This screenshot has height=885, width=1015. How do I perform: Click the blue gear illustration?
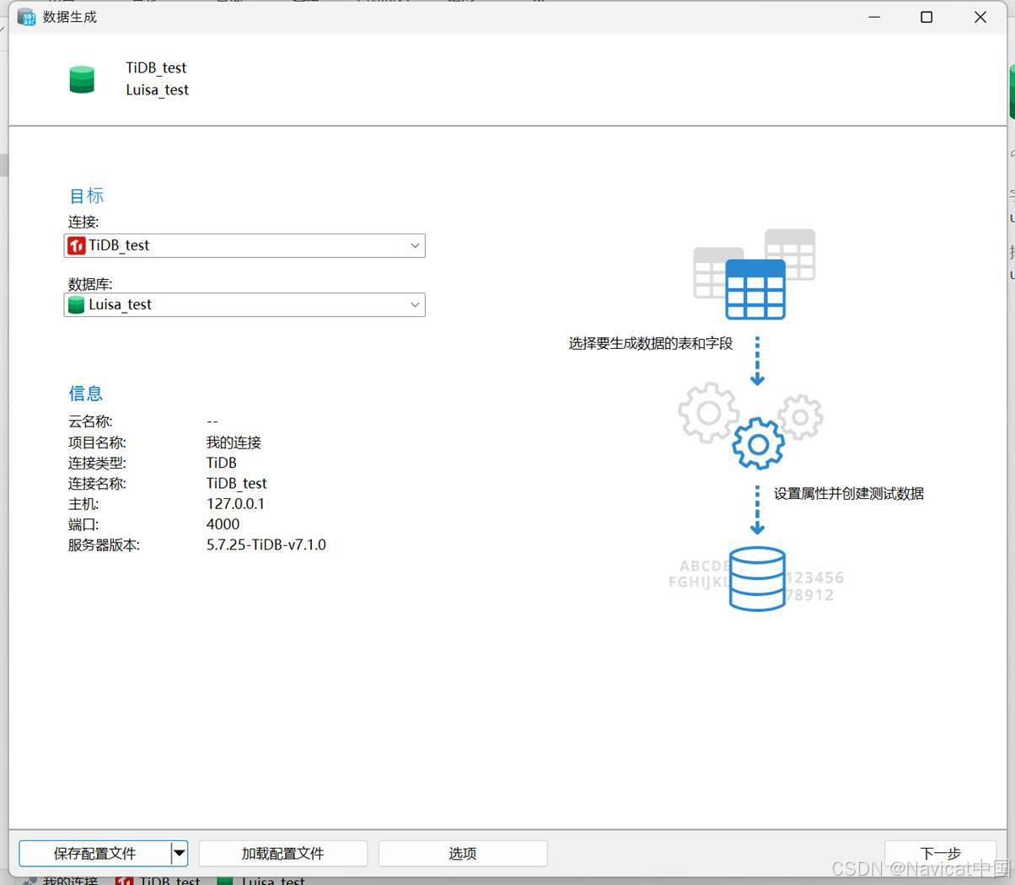tap(758, 442)
